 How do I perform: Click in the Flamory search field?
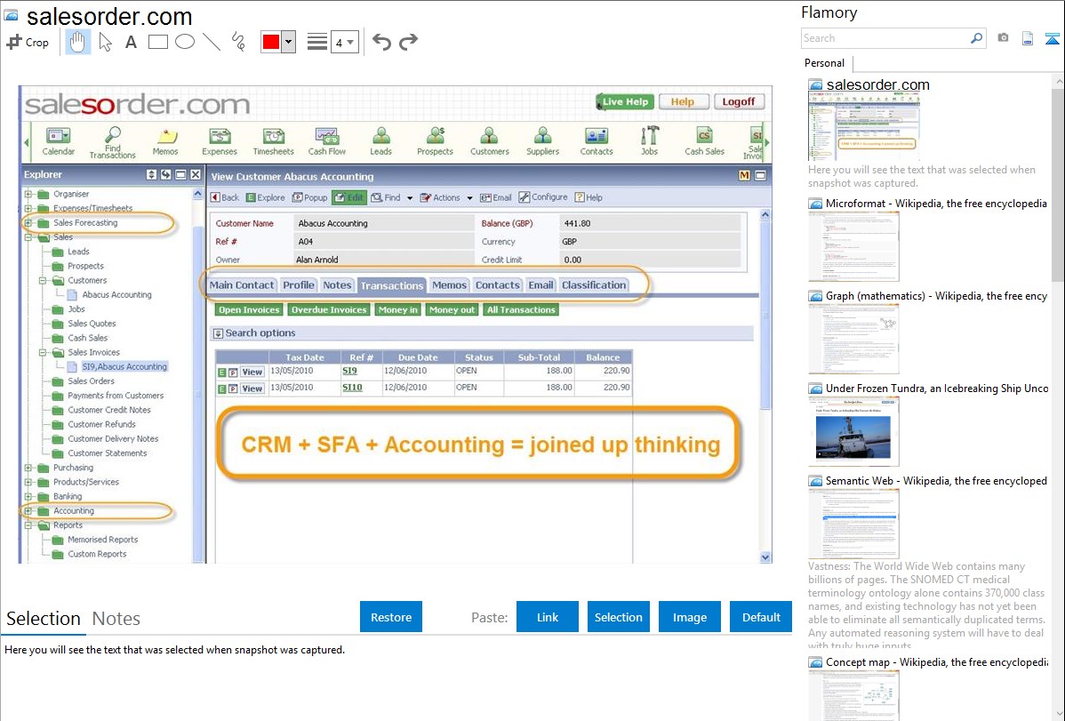pos(885,38)
